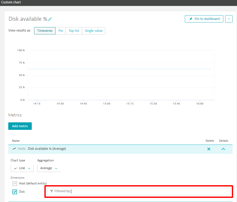Click the pin icon on Pin to dashboard

click(191, 19)
